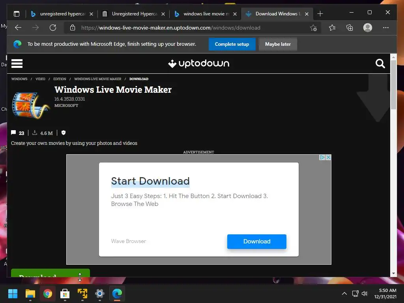Show hidden system tray icons
This screenshot has height=303, width=404.
pyautogui.click(x=344, y=294)
